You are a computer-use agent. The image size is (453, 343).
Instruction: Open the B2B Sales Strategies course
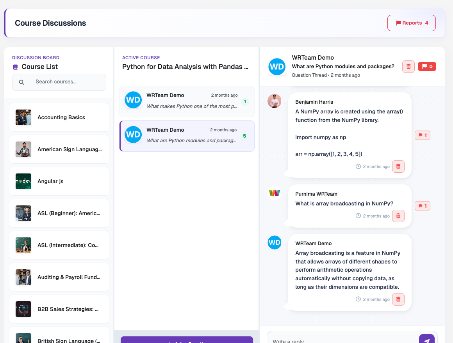pos(59,309)
